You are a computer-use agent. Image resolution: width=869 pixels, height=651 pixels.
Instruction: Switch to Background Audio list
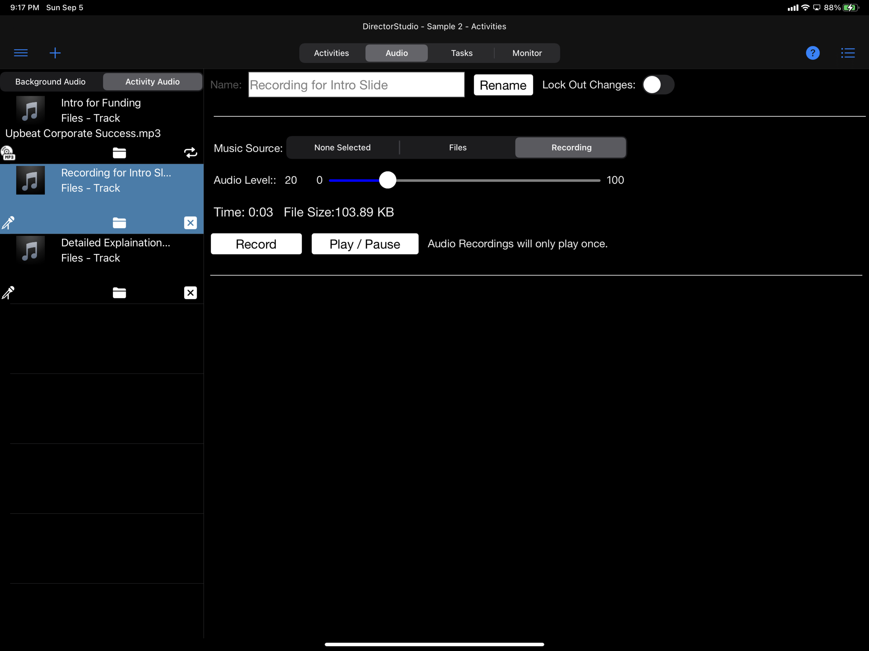[50, 82]
